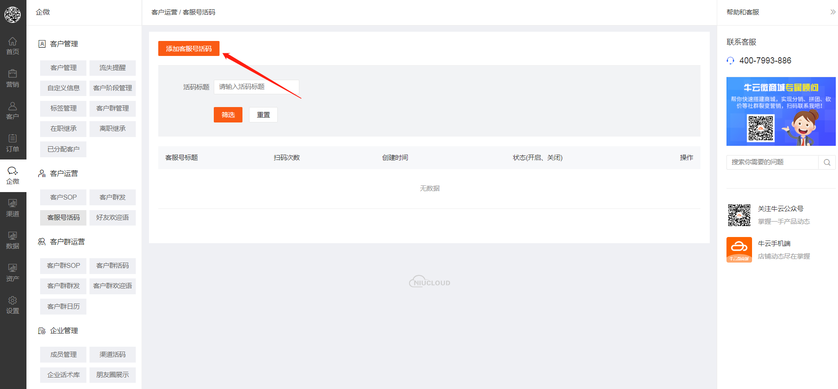Click the 创建时间 column header
This screenshot has width=838, height=389.
[395, 158]
